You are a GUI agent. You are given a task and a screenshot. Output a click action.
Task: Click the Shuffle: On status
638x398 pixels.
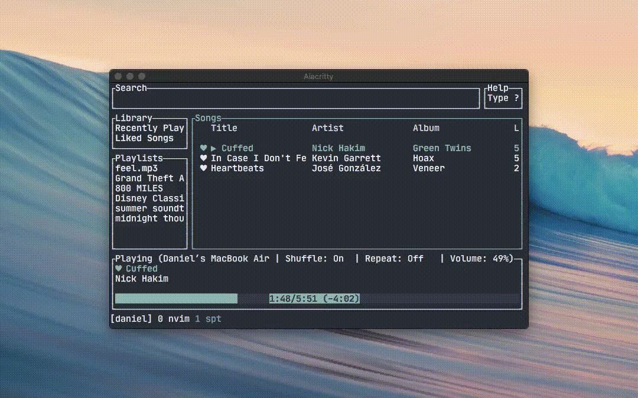click(x=314, y=259)
